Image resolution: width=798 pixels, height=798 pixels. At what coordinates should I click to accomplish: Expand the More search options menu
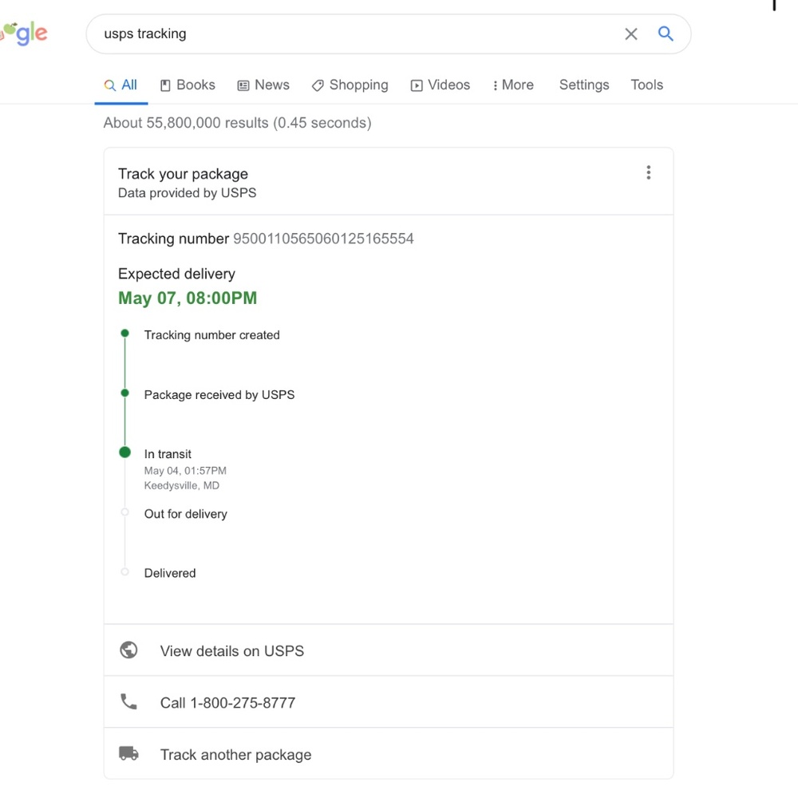coord(513,85)
